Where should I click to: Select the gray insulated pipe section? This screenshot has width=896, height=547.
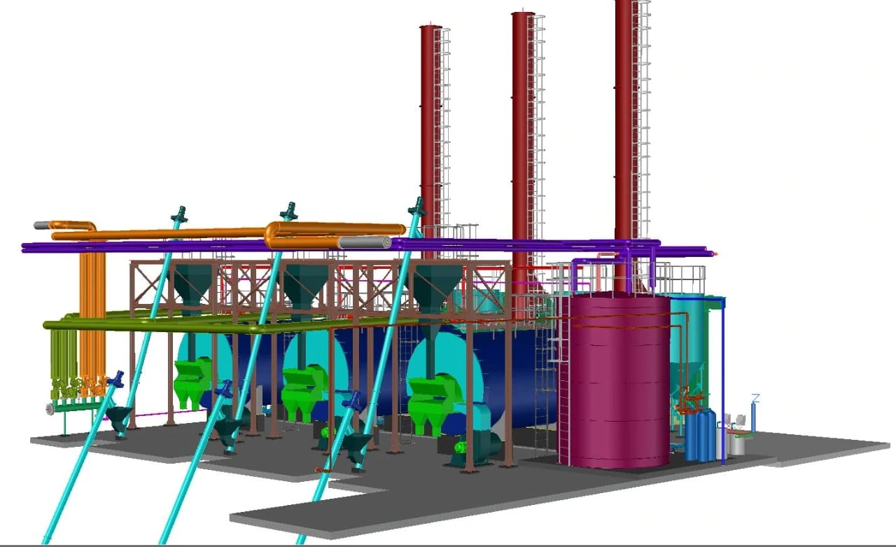(364, 242)
